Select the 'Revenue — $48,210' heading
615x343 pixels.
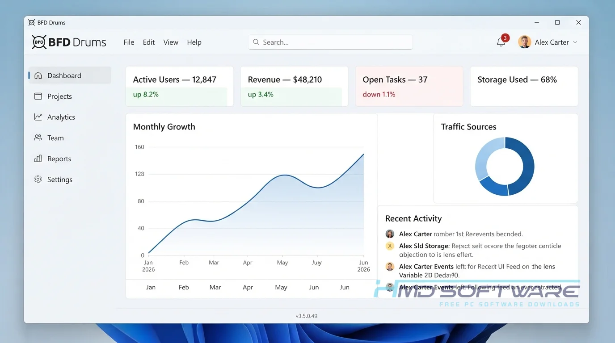(285, 79)
